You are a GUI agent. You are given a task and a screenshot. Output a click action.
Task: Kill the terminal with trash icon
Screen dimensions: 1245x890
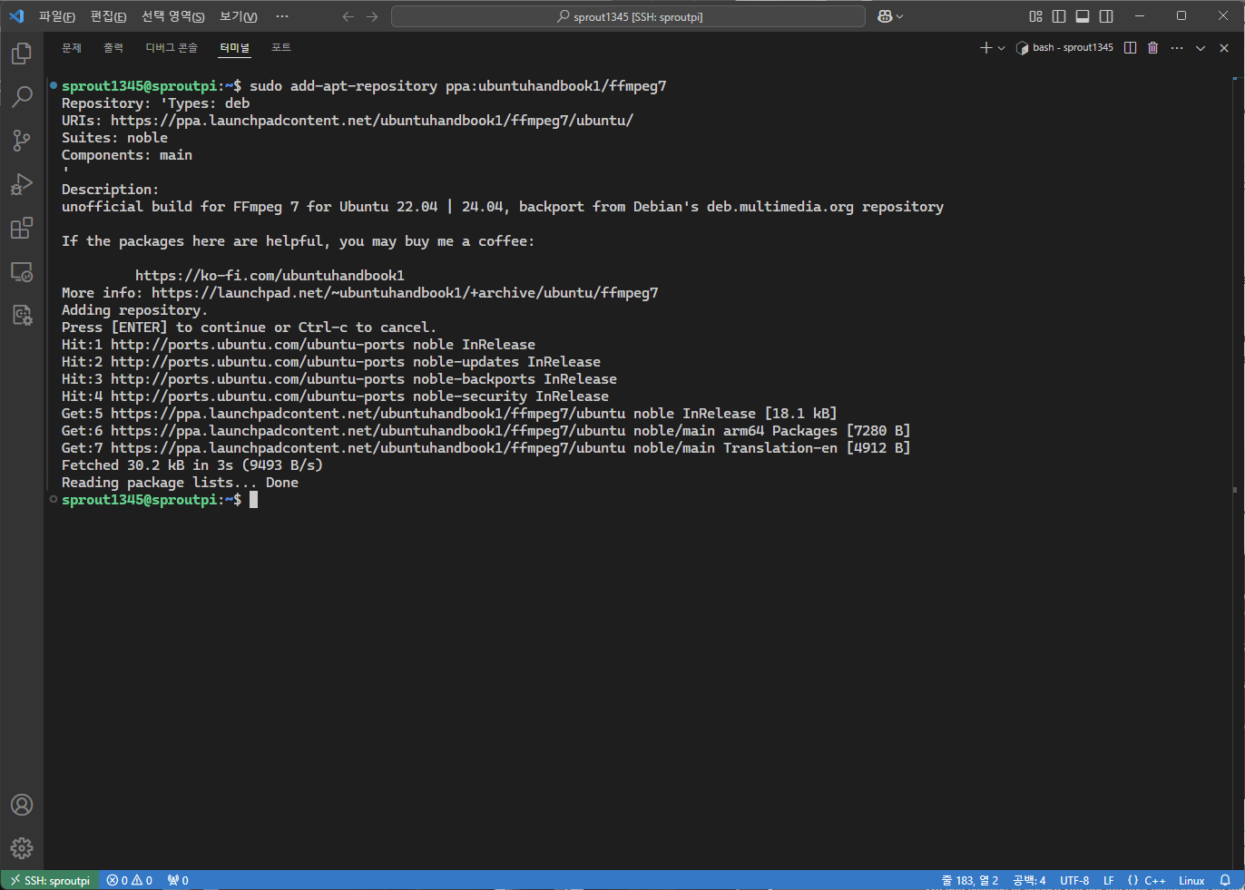click(x=1153, y=48)
